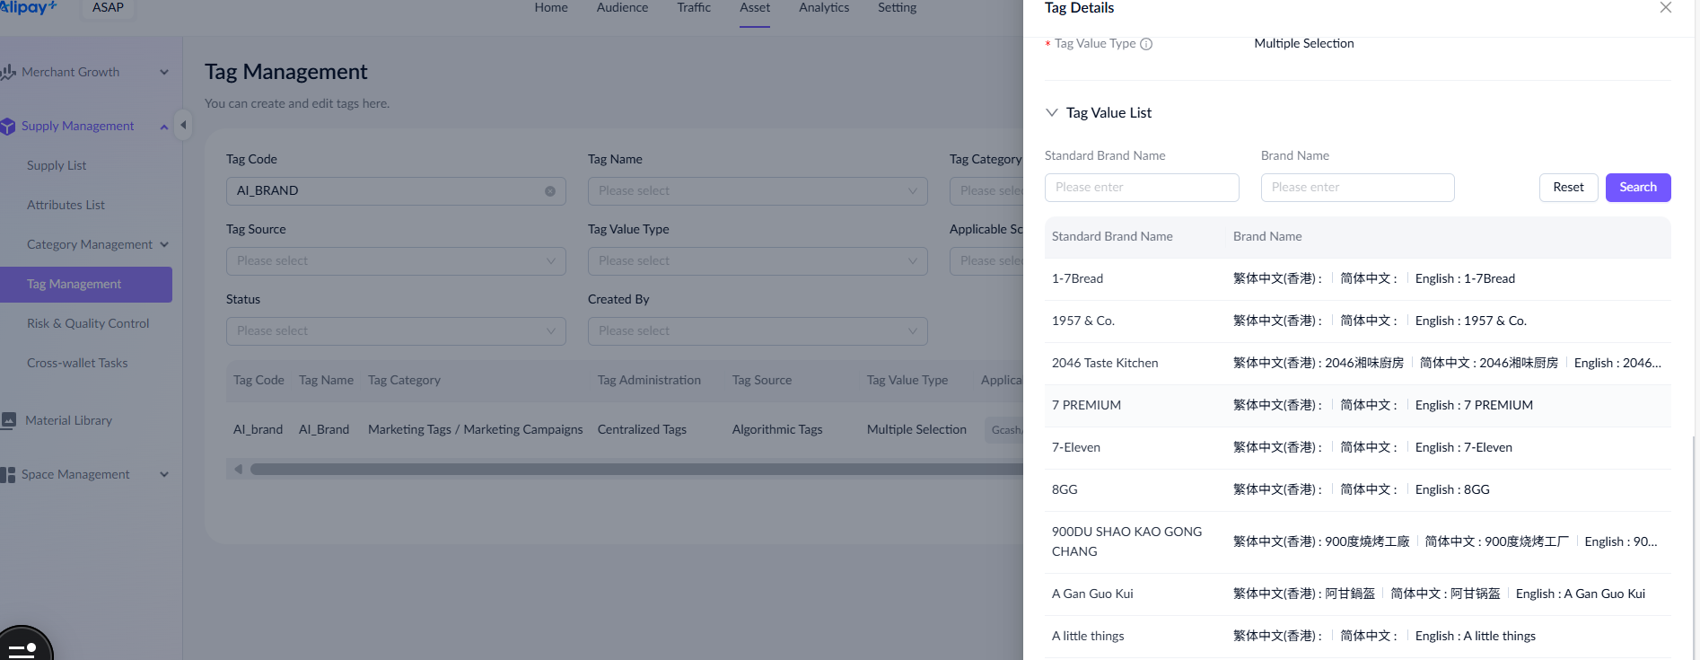Expand the Merchant Growth menu
The image size is (1700, 660).
pos(164,73)
